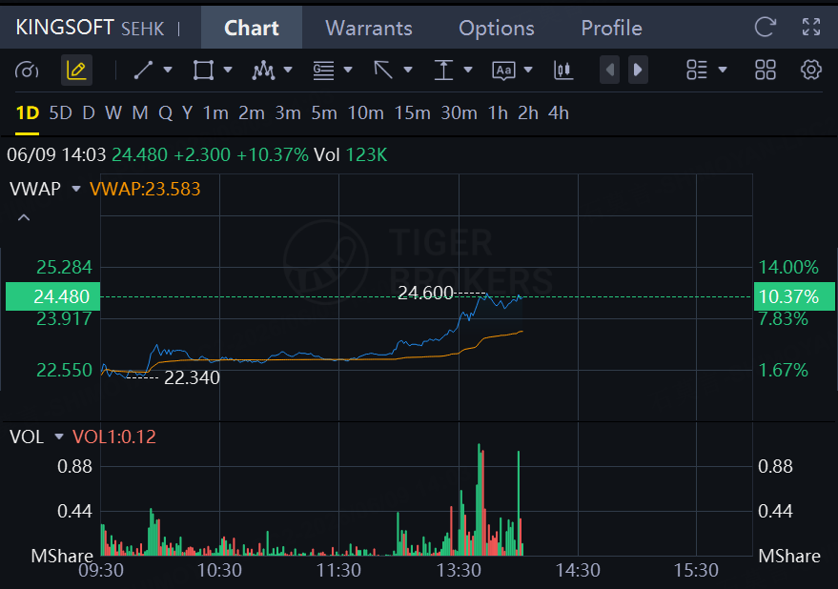The image size is (838, 589).
Task: Toggle the drawing pencil tool
Action: tap(76, 70)
